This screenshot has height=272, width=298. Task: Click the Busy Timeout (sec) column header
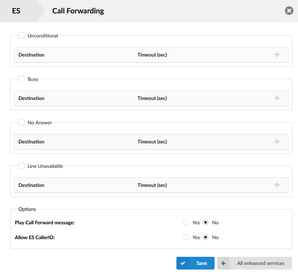pyautogui.click(x=152, y=98)
